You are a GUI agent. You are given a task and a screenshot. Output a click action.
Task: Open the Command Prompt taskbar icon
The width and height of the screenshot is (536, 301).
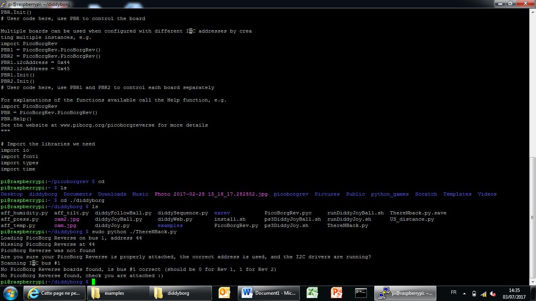pos(361,293)
